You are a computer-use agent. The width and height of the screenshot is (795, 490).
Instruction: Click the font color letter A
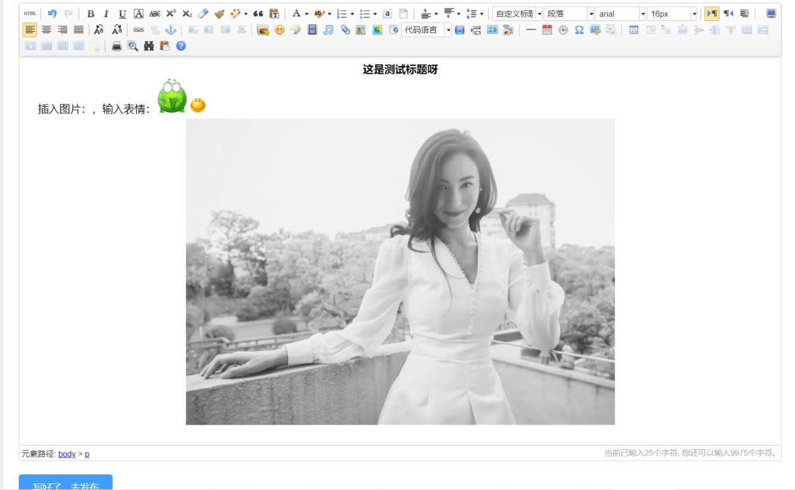click(x=296, y=13)
